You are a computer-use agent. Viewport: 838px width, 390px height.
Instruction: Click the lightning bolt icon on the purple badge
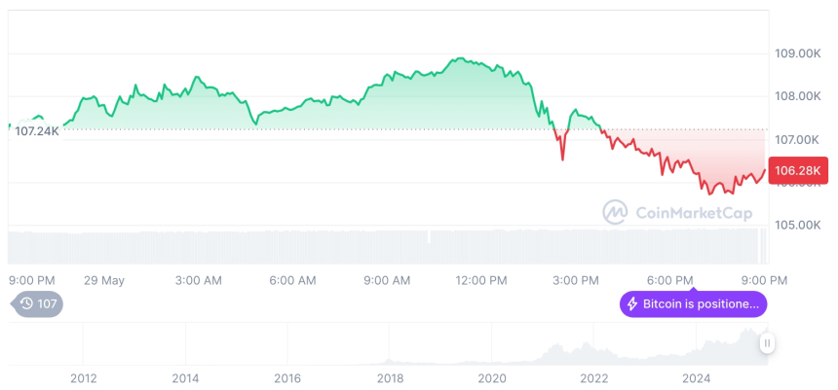[x=631, y=304]
